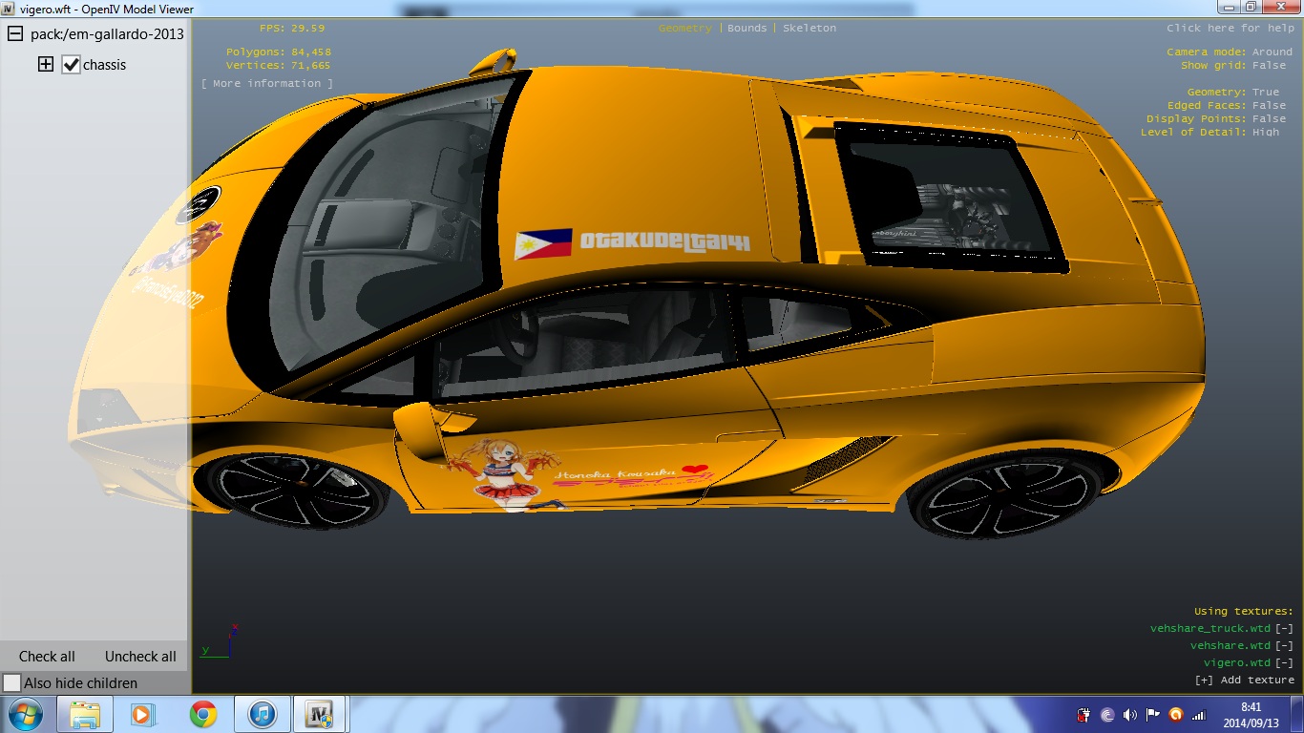Expand the chassis tree node

coord(45,65)
